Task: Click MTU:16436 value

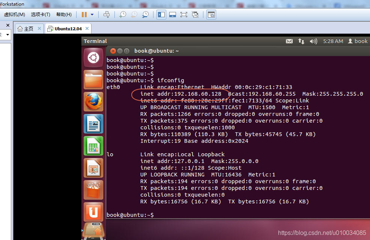Action: tap(226, 175)
